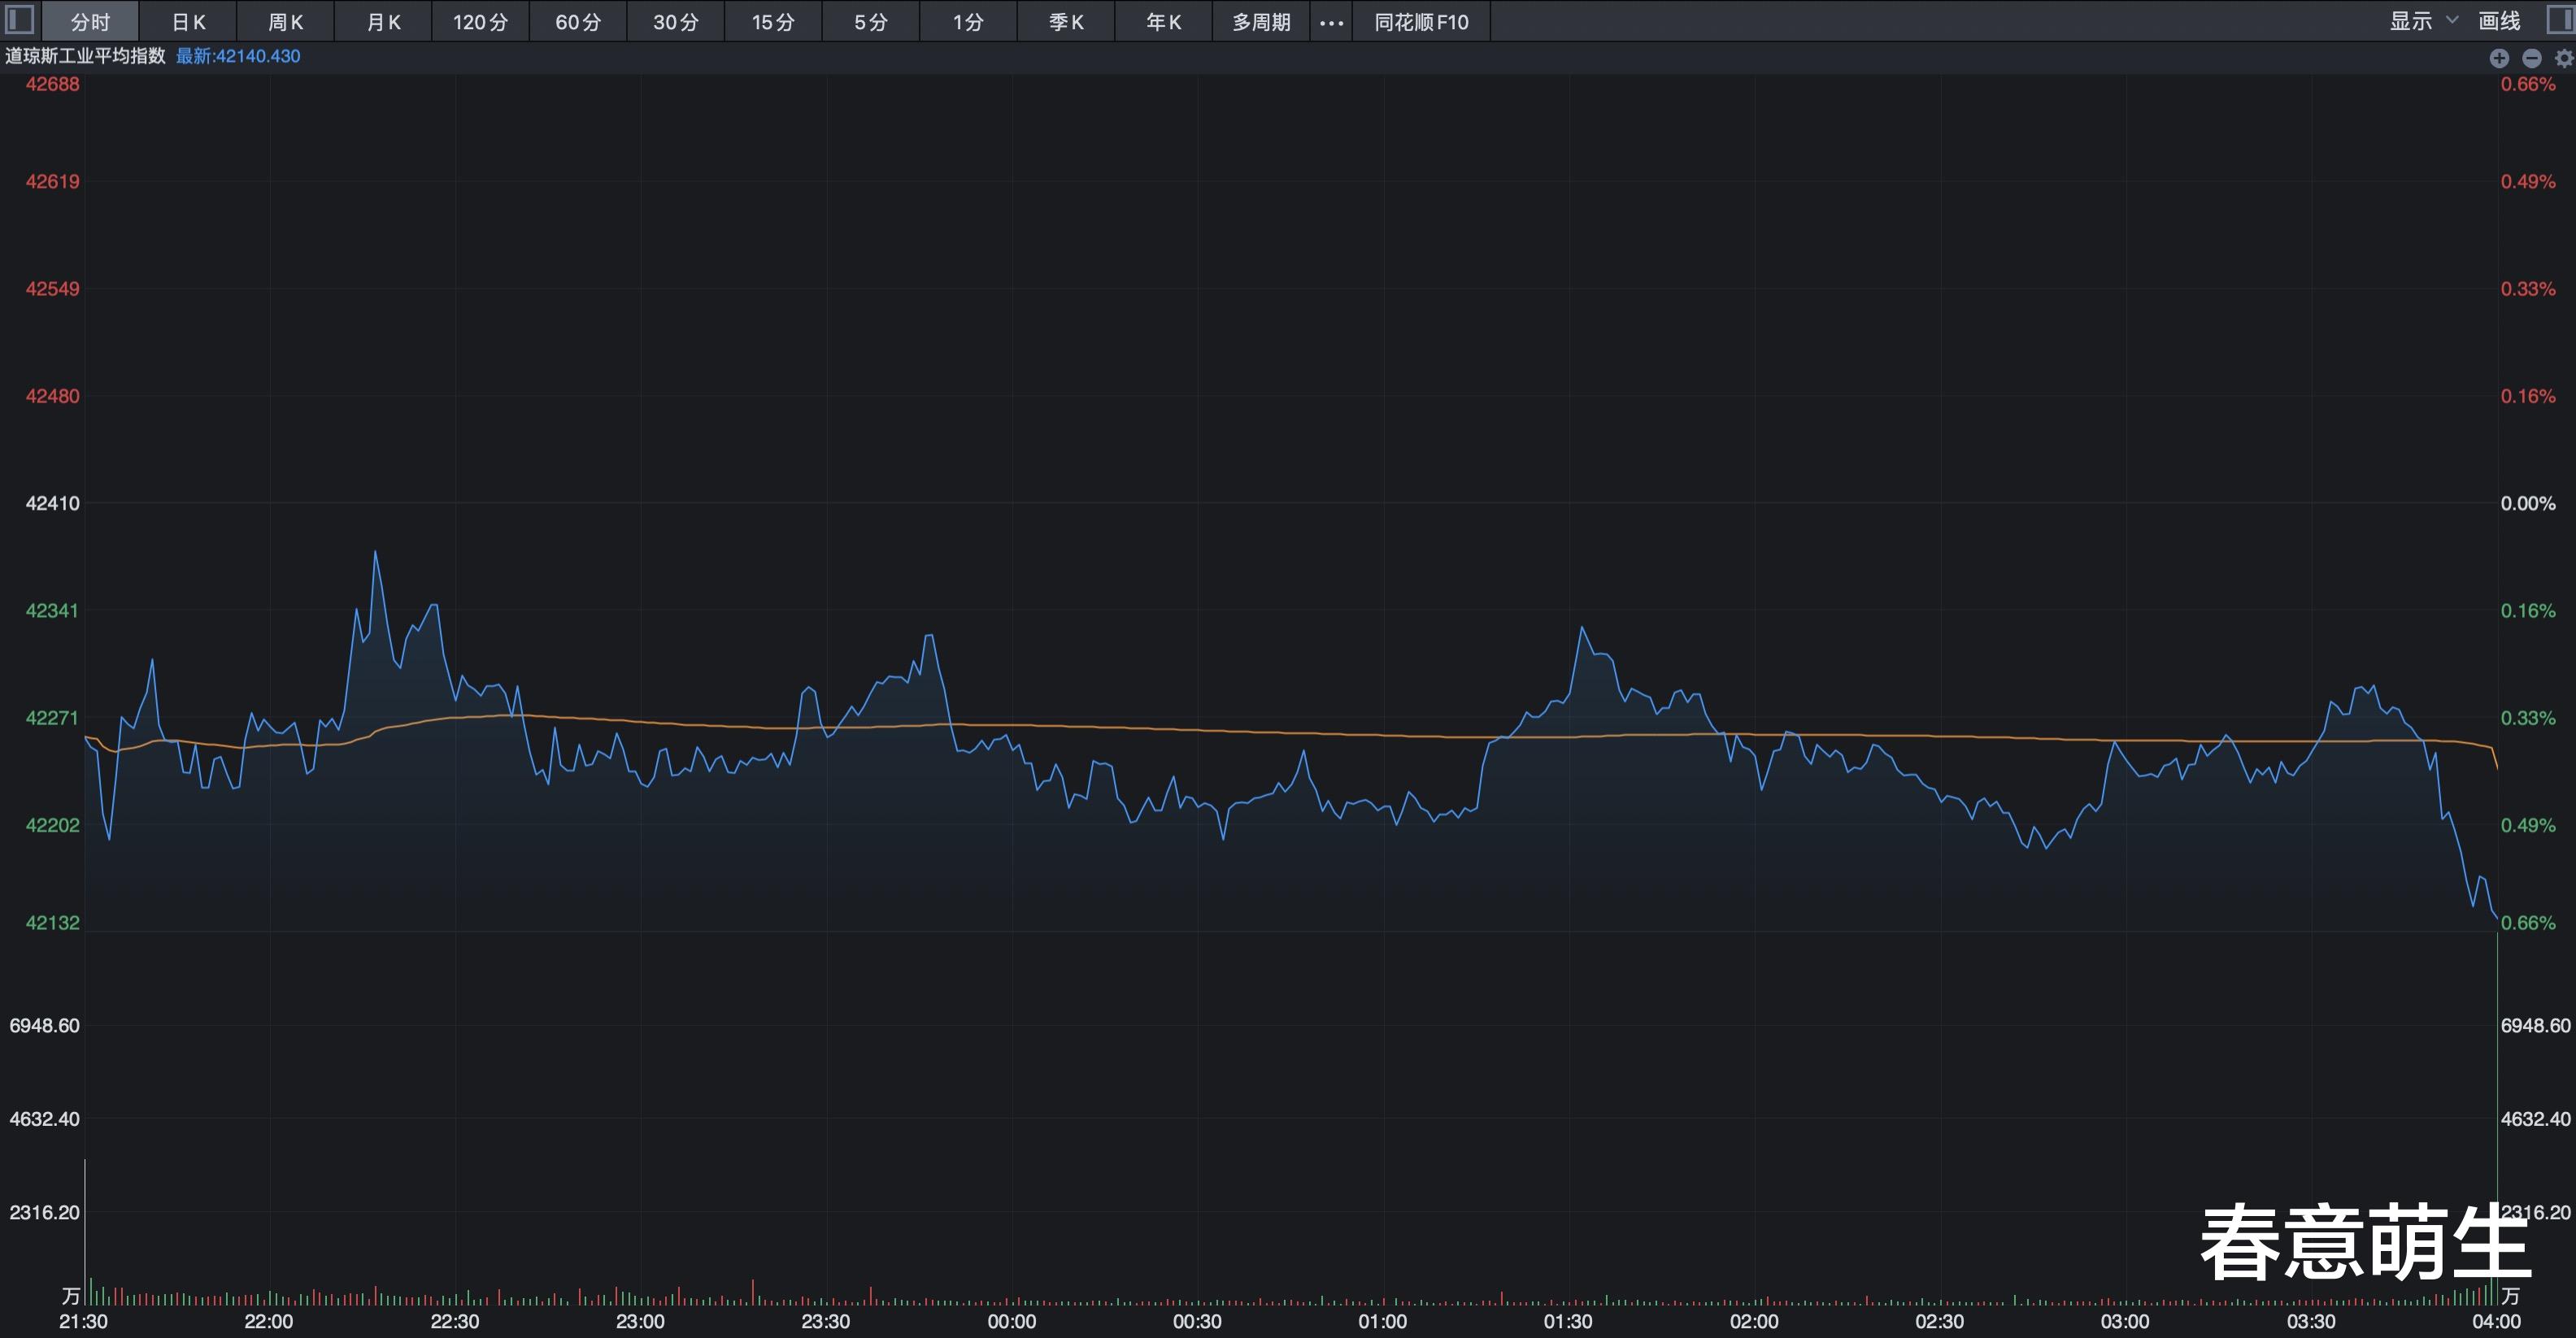Open the 多周期 multi-period view
2576x1338 pixels.
1261,22
